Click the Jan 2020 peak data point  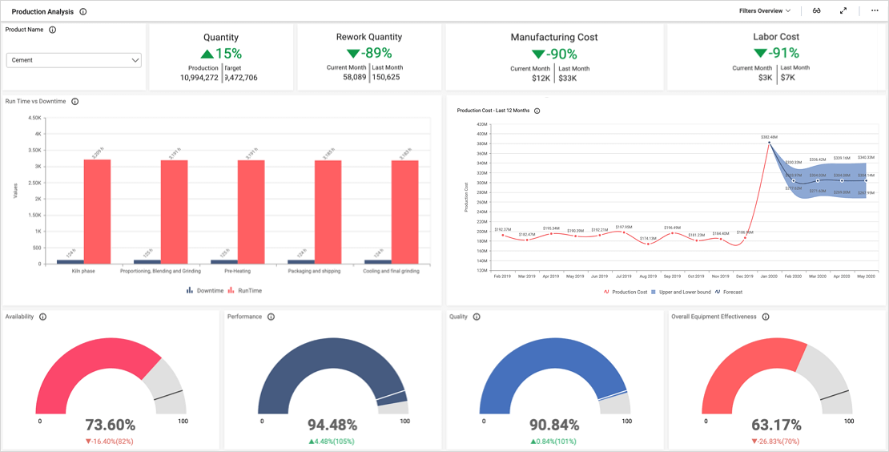pyautogui.click(x=769, y=143)
